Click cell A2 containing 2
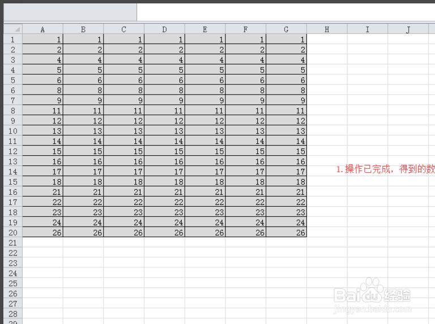This screenshot has height=324, width=435. (42, 49)
